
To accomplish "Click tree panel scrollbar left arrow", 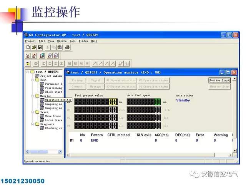I will [x=27, y=151].
